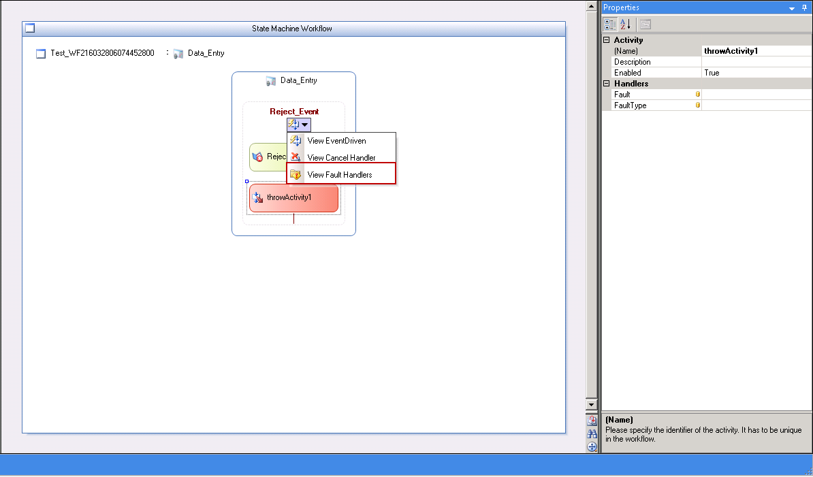Click the bind marker next to FaultType
Viewport: 813px width, 477px height.
[x=697, y=105]
